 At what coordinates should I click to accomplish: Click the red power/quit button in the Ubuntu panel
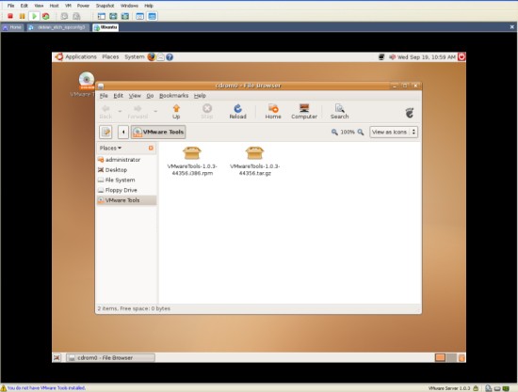pyautogui.click(x=461, y=56)
